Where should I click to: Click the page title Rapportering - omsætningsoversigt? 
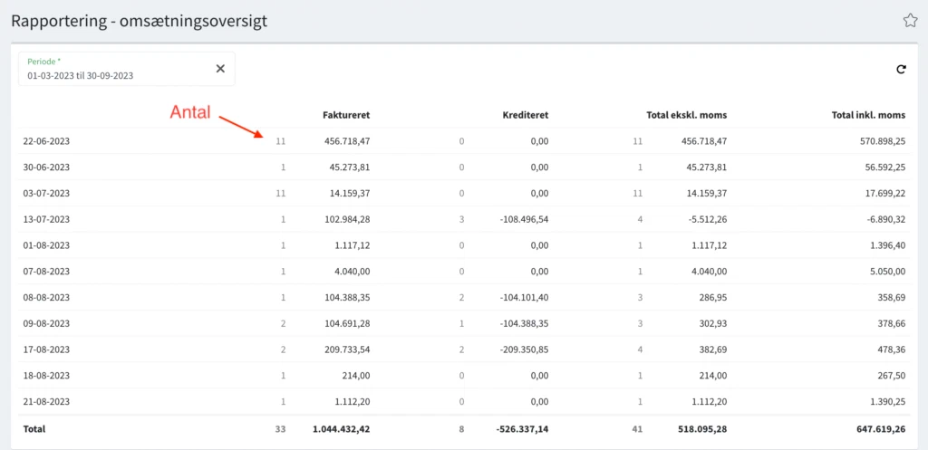139,20
